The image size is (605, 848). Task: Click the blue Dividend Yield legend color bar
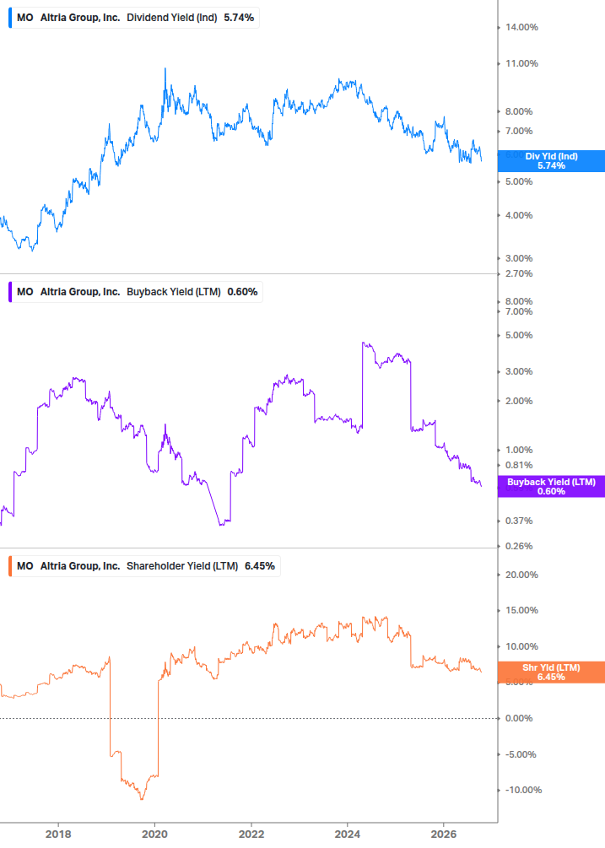pyautogui.click(x=10, y=18)
